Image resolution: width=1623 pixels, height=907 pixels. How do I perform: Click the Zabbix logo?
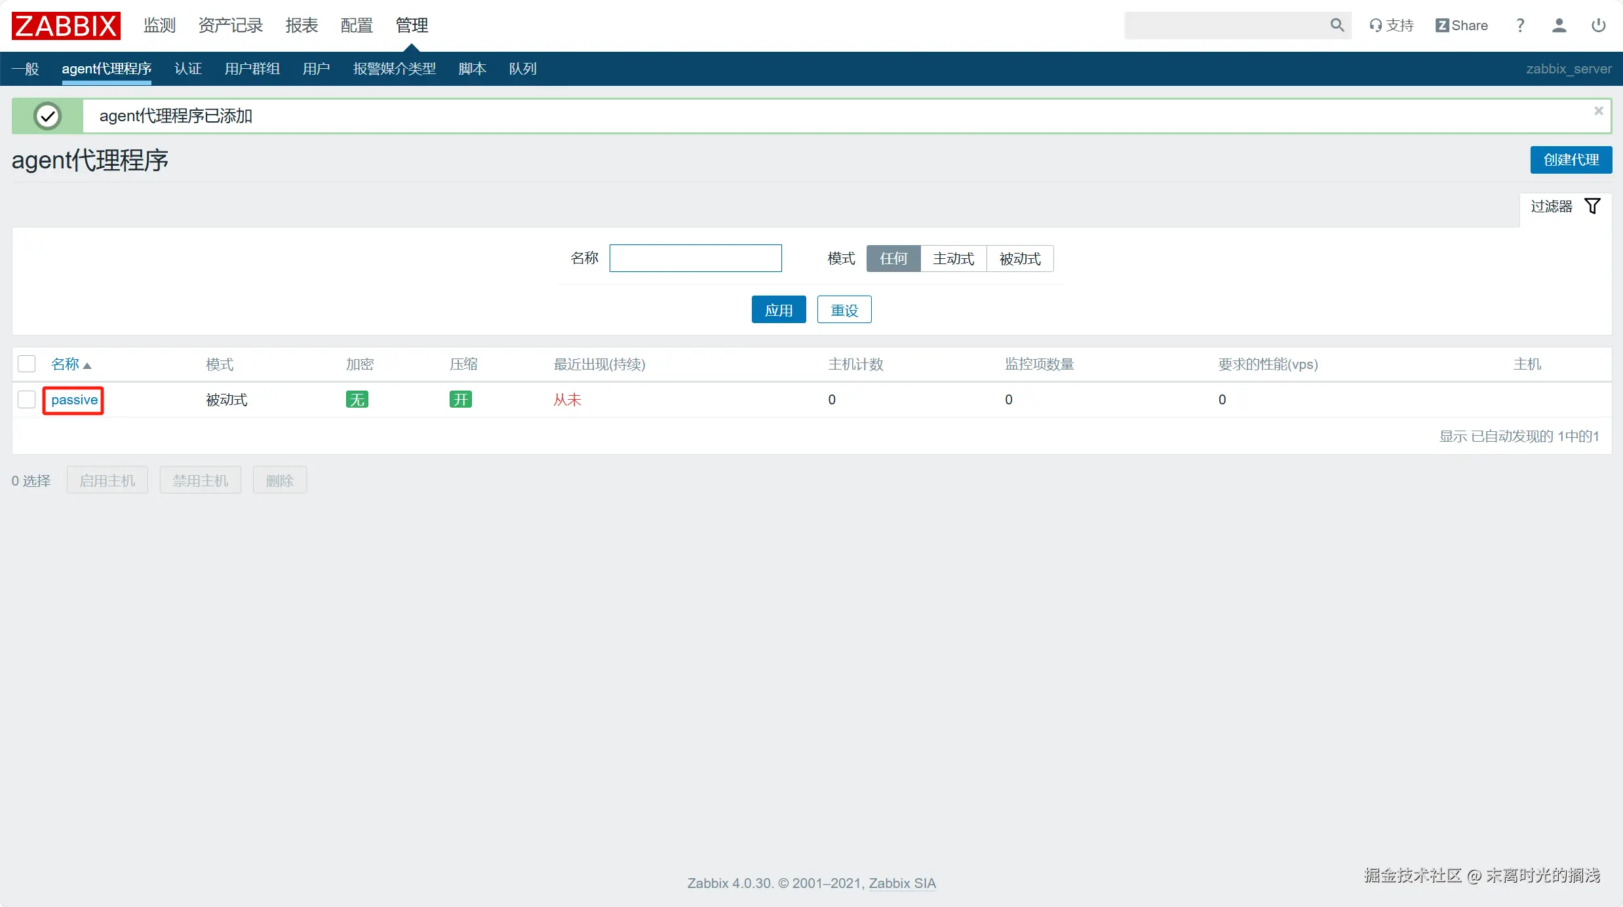66,26
